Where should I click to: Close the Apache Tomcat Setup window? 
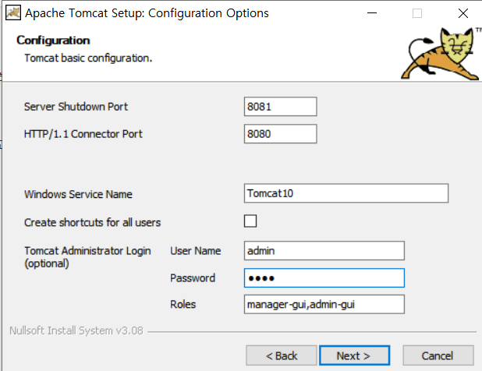coord(463,13)
